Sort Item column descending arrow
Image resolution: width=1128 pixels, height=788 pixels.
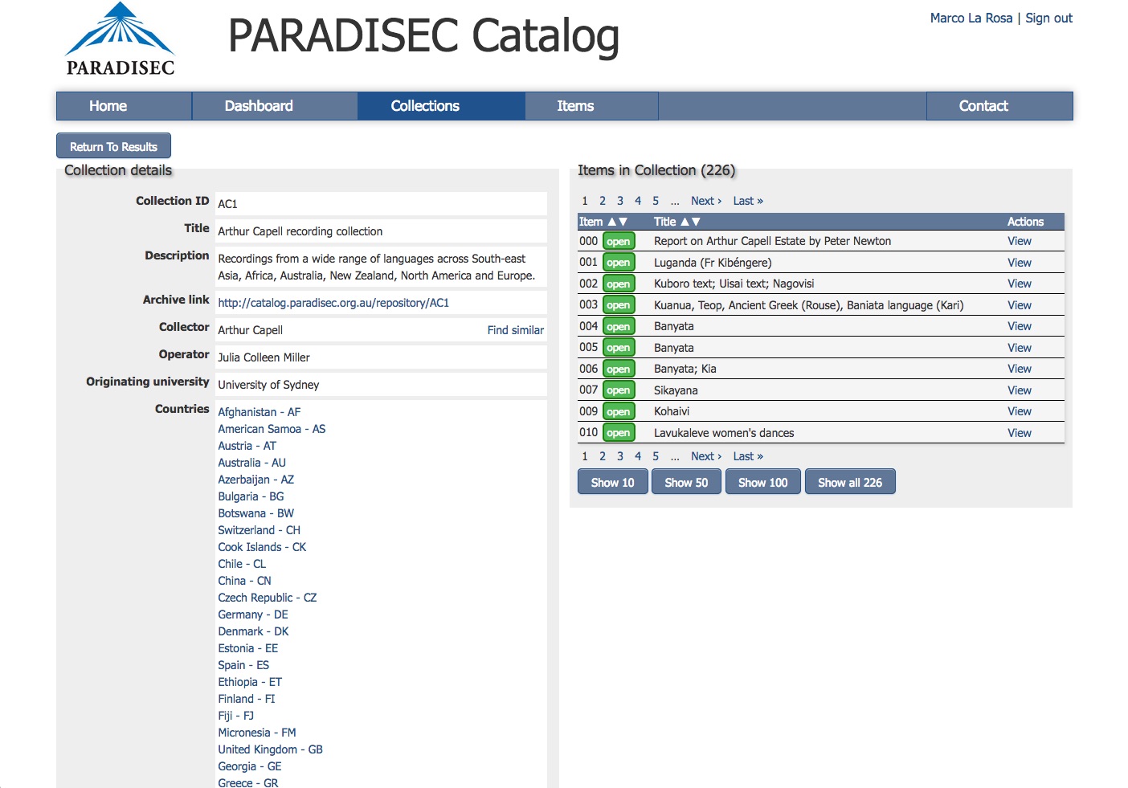coord(623,222)
